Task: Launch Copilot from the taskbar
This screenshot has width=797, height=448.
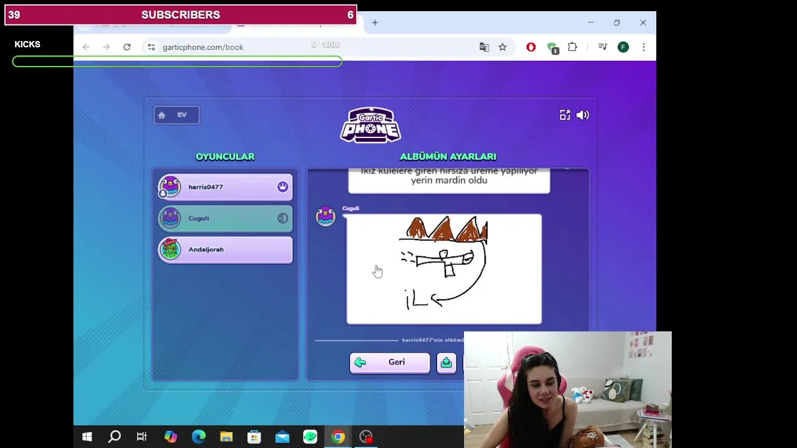Action: click(x=170, y=437)
